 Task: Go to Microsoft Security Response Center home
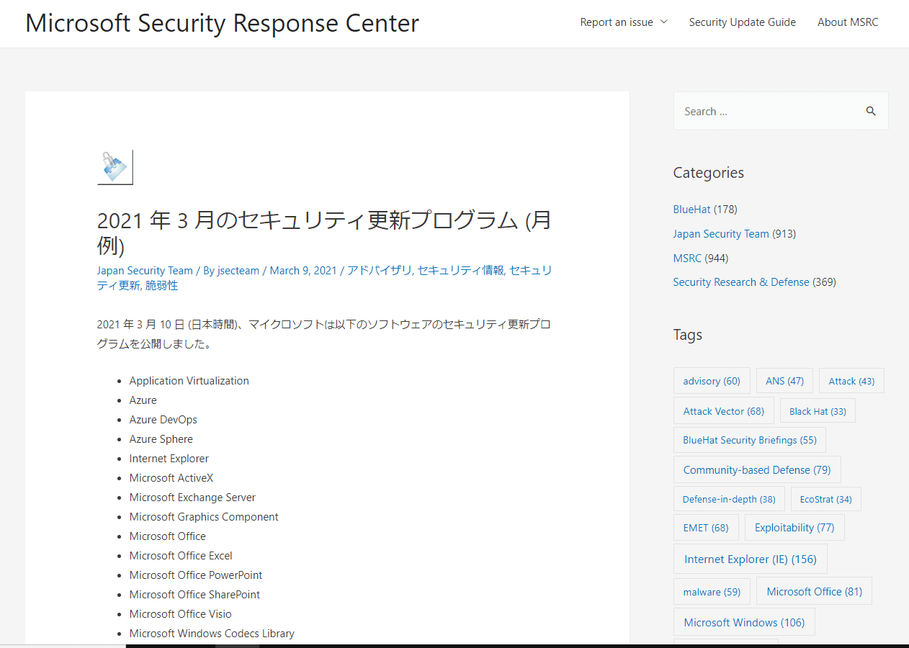(222, 23)
